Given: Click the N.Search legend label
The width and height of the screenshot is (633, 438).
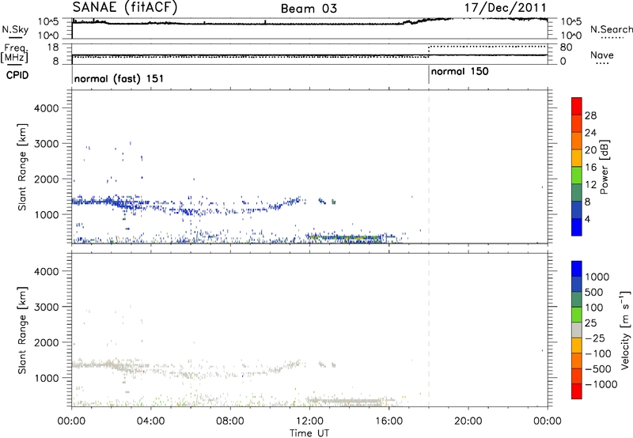Looking at the screenshot, I should click(611, 29).
